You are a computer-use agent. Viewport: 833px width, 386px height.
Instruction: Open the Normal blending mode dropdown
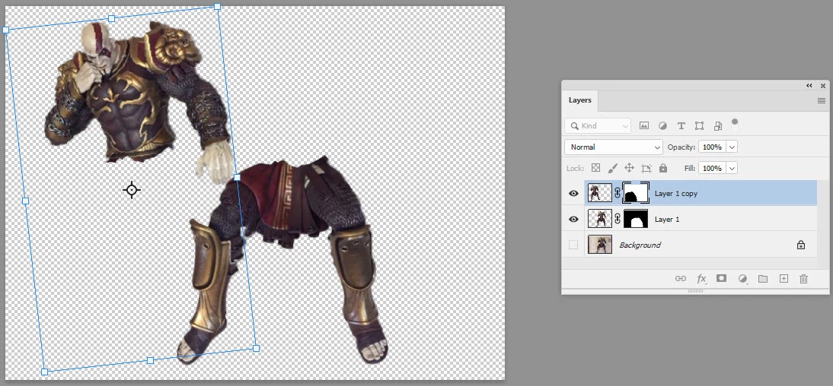pyautogui.click(x=614, y=147)
